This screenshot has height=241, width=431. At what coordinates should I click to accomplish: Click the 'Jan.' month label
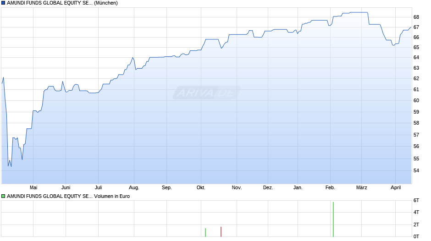click(298, 187)
